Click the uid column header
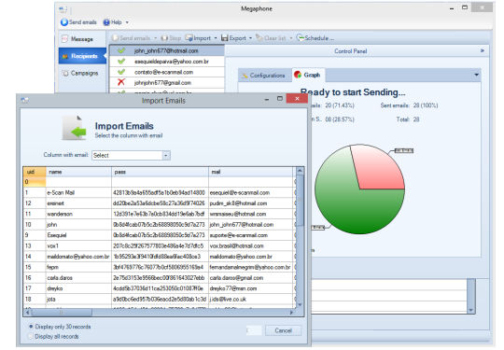 coord(35,172)
